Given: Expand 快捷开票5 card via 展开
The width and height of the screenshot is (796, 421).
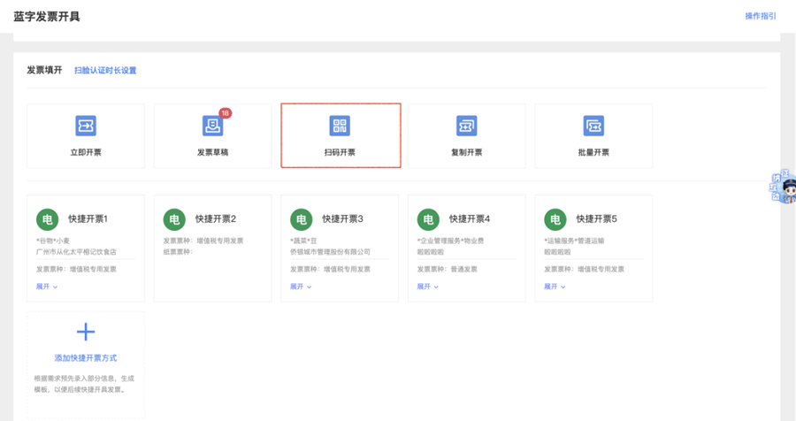Looking at the screenshot, I should [x=555, y=287].
